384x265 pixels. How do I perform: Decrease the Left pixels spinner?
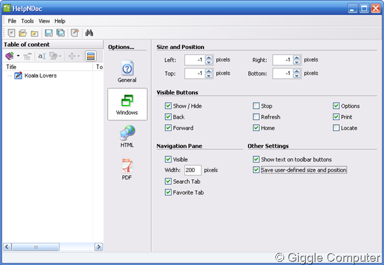[x=209, y=62]
